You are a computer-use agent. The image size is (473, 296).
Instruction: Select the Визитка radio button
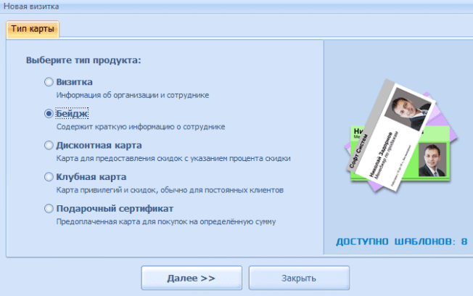(49, 82)
